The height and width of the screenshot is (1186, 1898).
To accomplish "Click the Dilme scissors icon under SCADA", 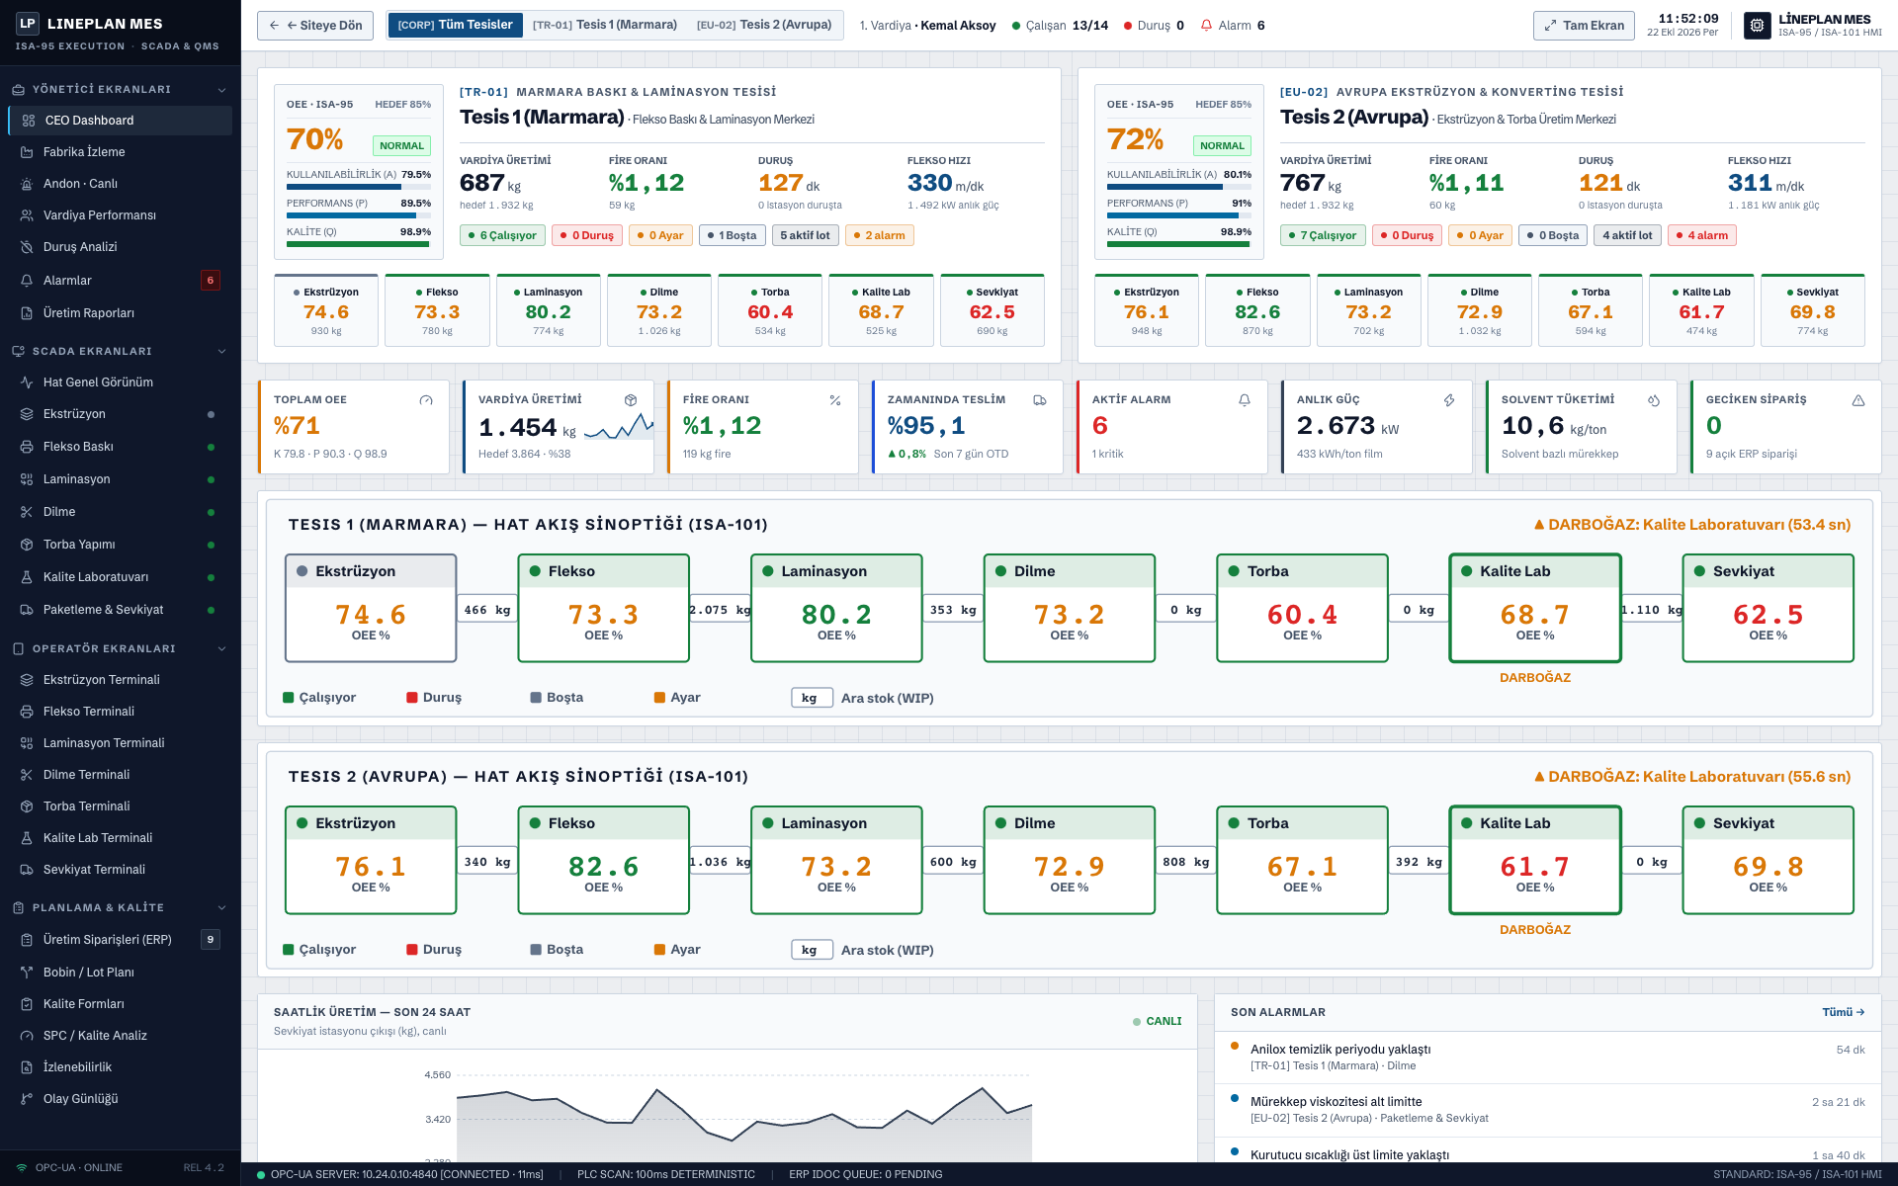I will [27, 512].
